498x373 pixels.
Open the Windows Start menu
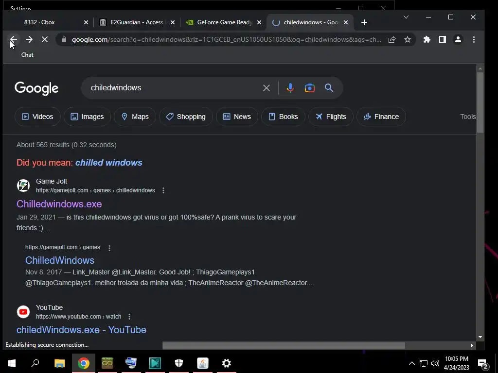12,363
